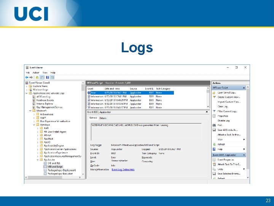The width and height of the screenshot is (274, 206).
Task: Click the Find binoculars icon
Action: [214, 125]
